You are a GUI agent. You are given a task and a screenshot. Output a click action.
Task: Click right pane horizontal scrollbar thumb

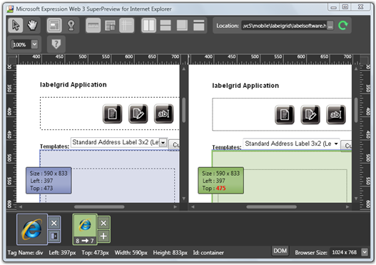271,206
